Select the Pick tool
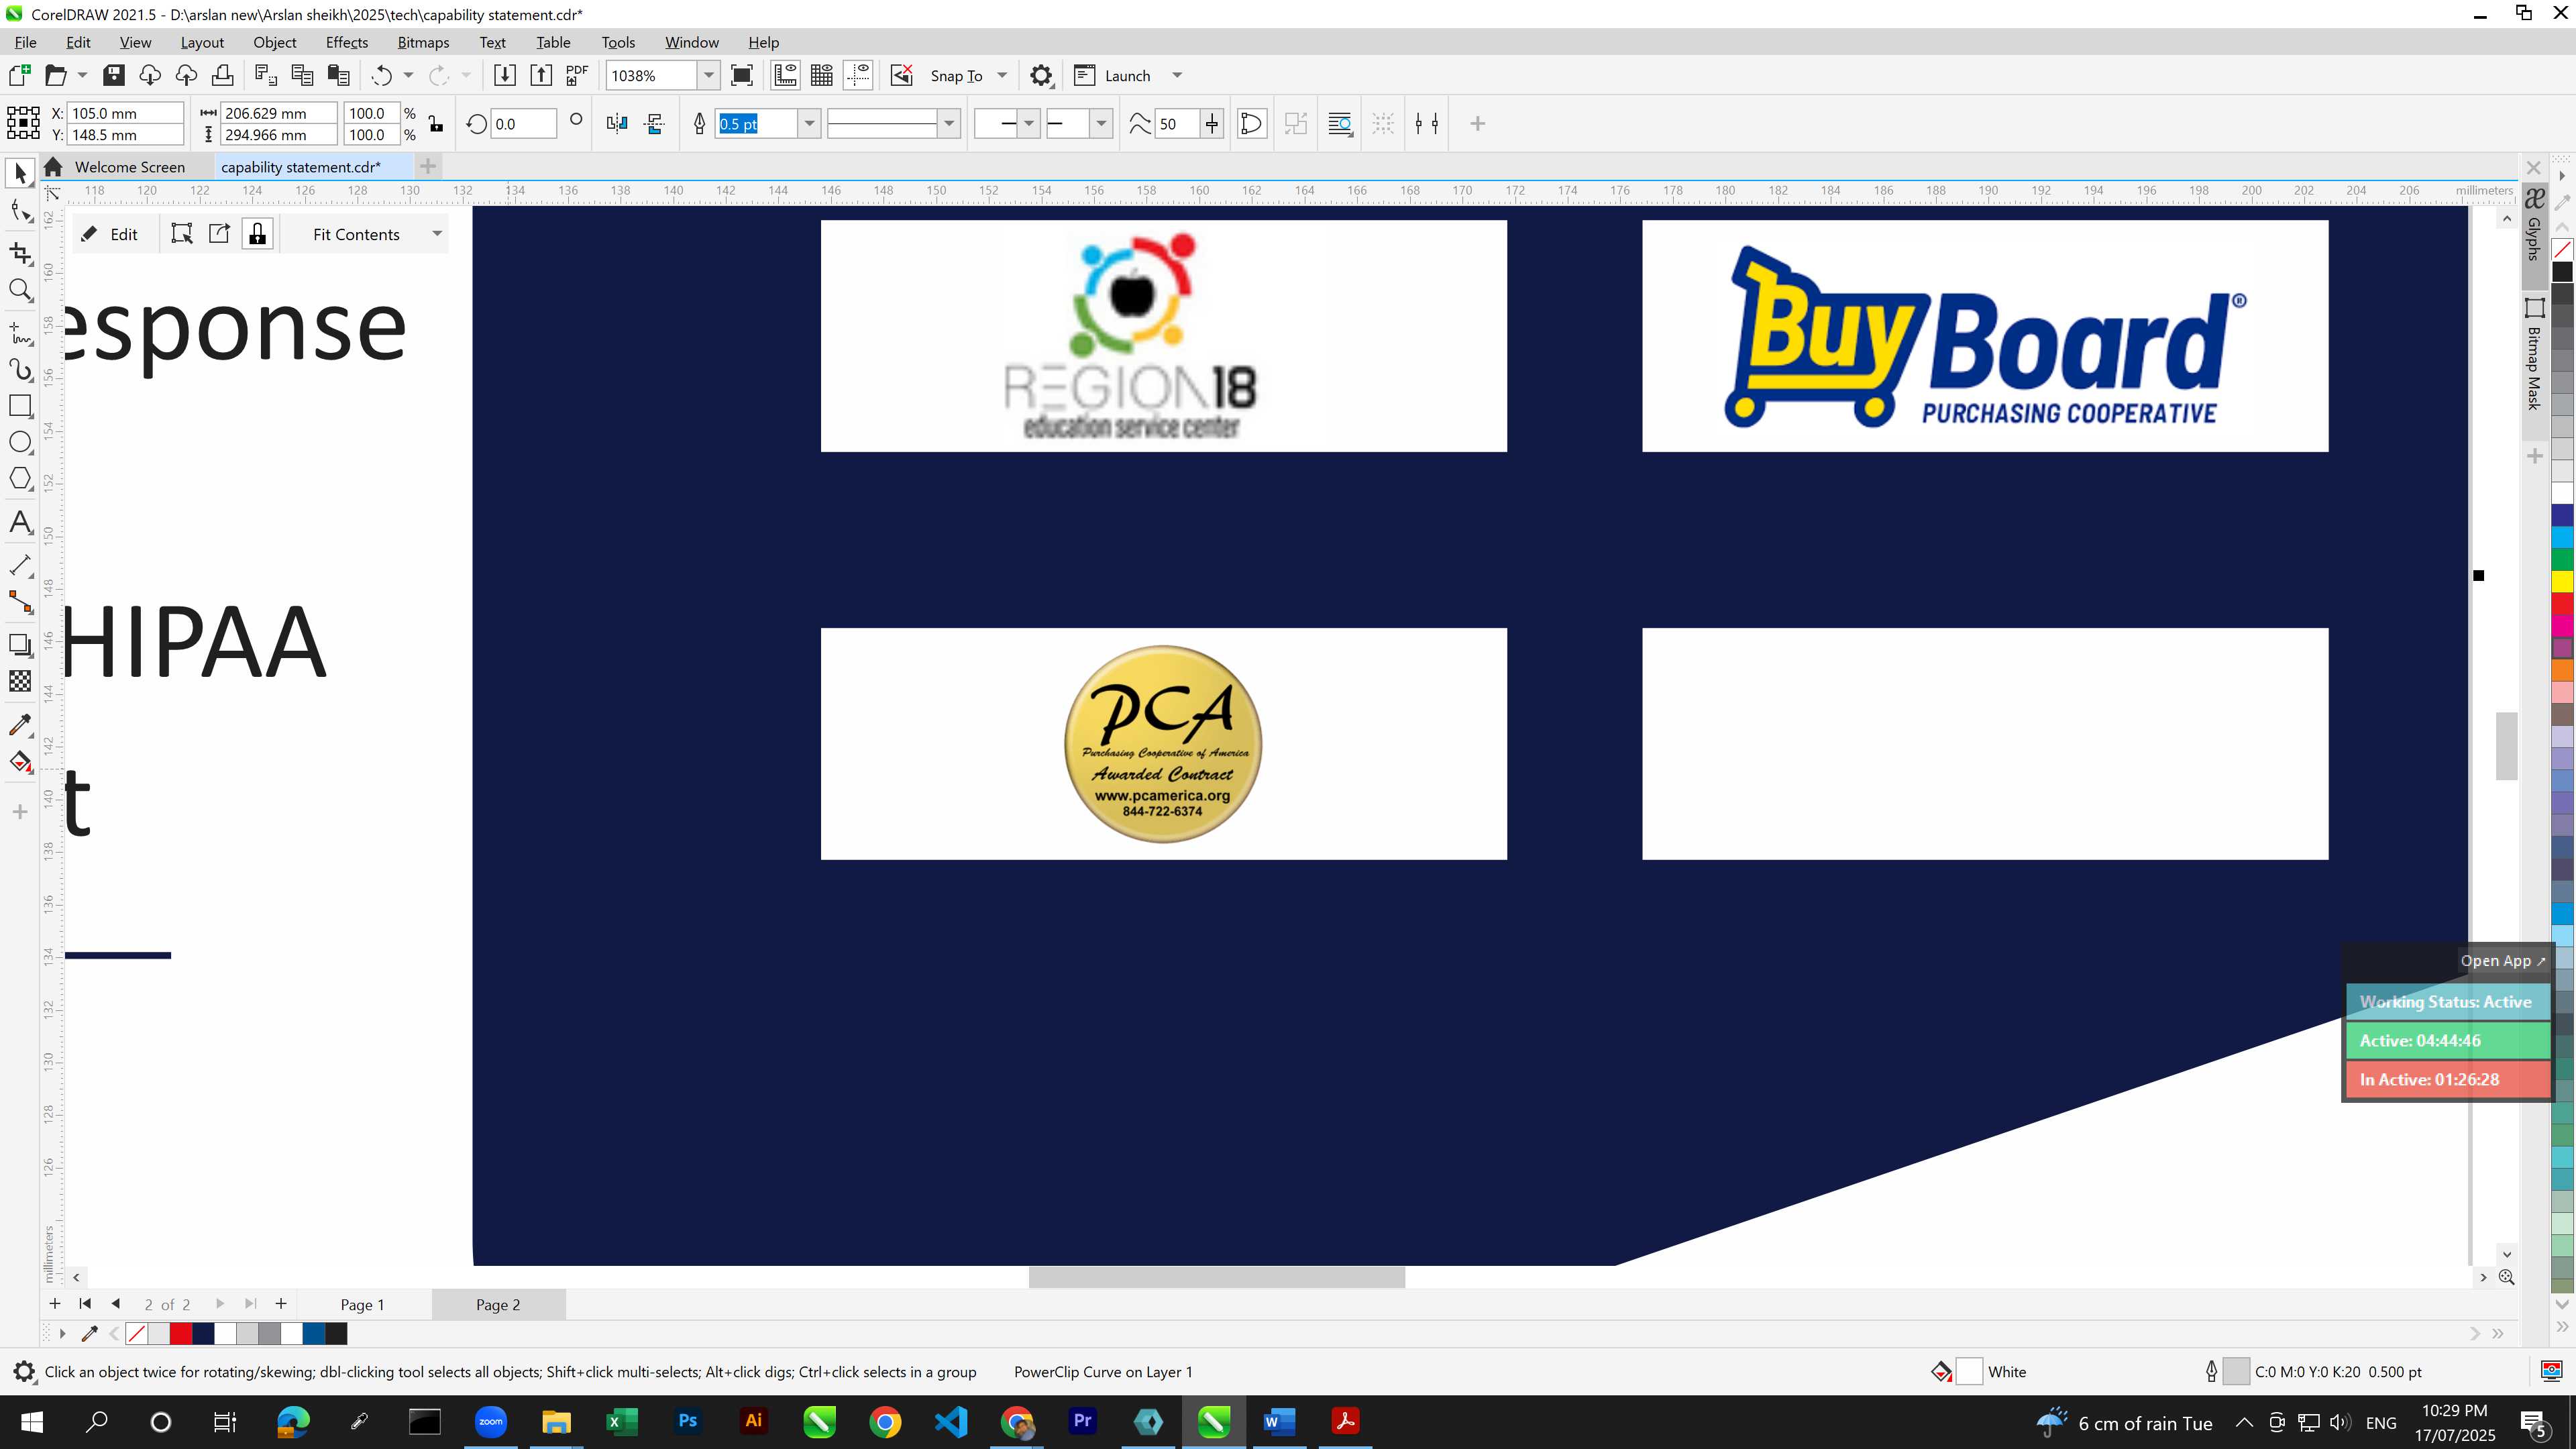This screenshot has width=2576, height=1449. [20, 173]
